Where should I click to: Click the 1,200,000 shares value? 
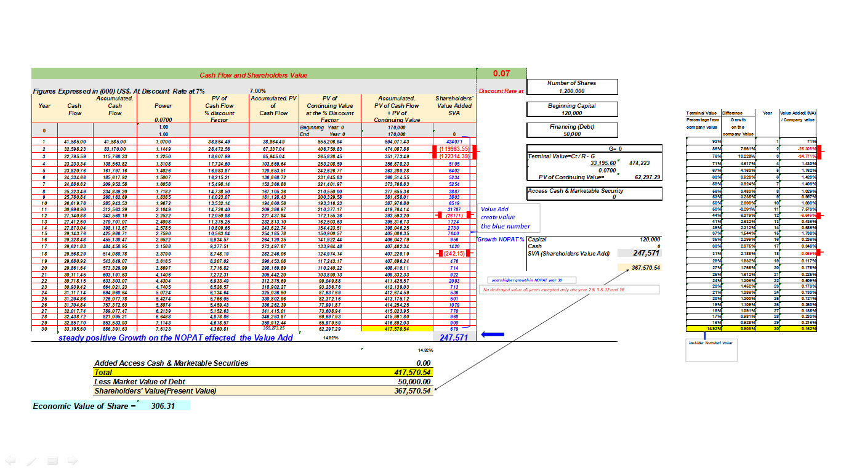coord(572,91)
